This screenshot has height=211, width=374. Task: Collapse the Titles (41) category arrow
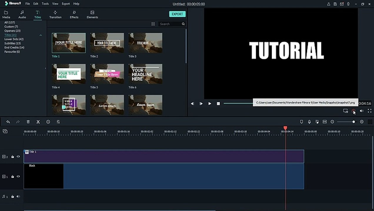pos(41,35)
